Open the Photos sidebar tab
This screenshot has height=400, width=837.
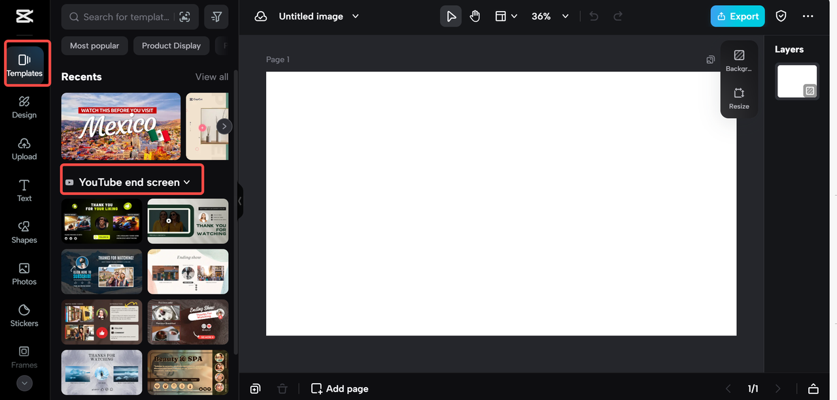tap(24, 274)
